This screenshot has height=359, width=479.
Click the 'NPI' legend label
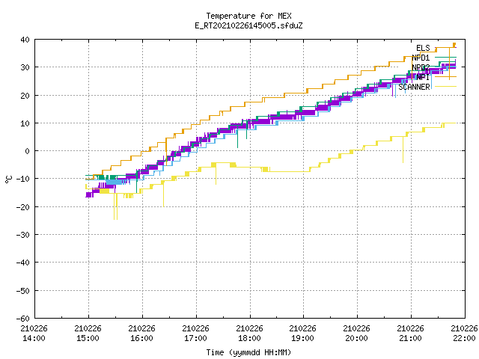click(x=423, y=77)
